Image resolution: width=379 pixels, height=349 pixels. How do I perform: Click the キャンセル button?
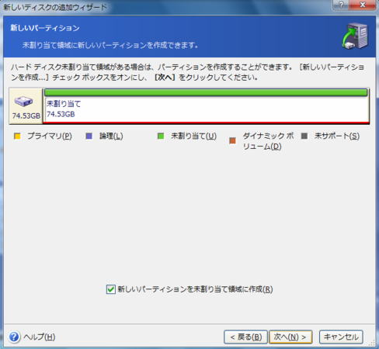click(x=341, y=337)
